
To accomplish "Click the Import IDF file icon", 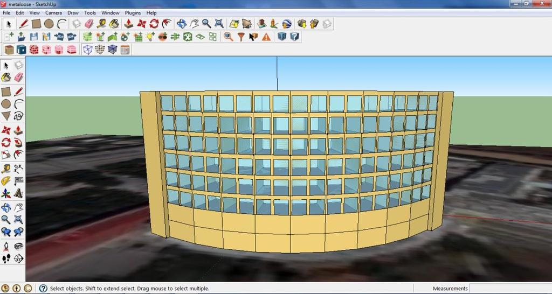I will pos(59,37).
